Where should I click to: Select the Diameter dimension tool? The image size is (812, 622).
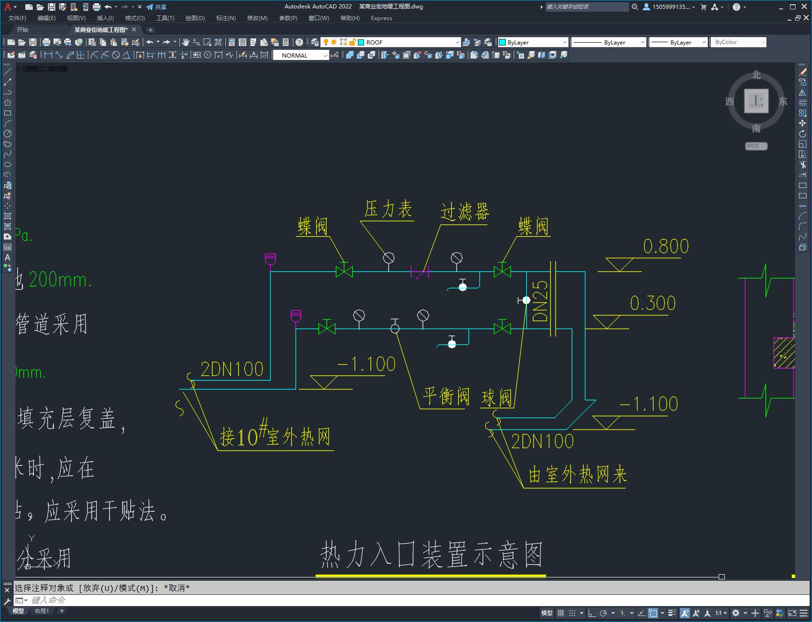[x=116, y=55]
